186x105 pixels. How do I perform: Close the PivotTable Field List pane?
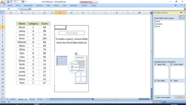click(x=184, y=13)
